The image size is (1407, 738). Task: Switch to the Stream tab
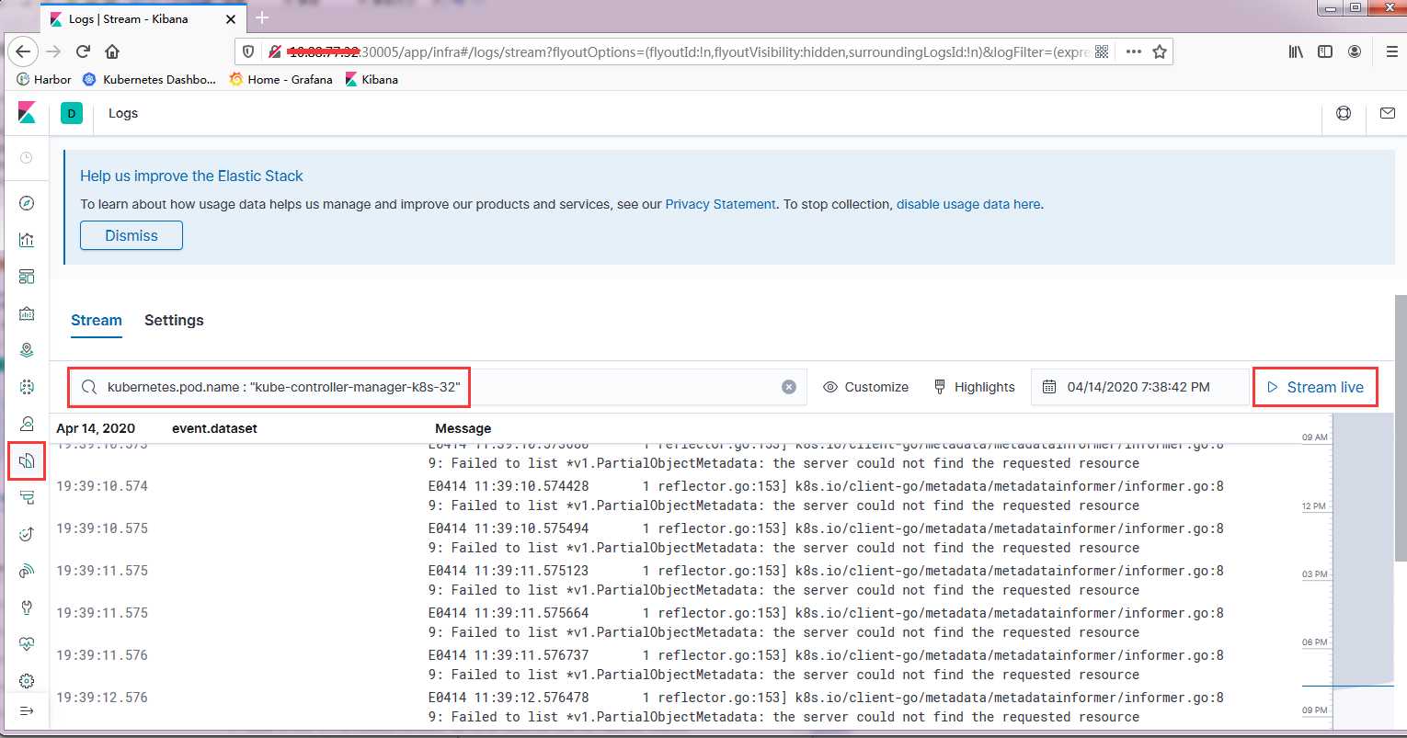tap(97, 320)
